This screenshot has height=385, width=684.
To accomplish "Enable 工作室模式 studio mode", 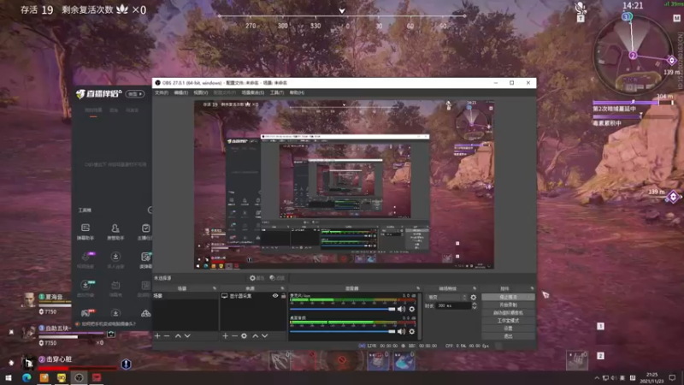I will pos(508,320).
